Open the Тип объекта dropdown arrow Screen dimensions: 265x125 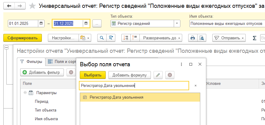coord(177,24)
